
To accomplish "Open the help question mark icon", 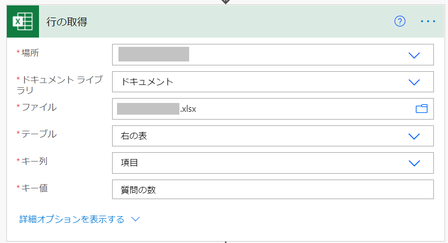I will tap(400, 21).
